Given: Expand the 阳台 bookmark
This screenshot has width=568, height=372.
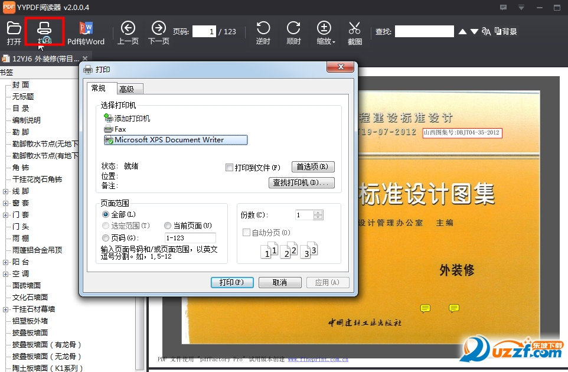Looking at the screenshot, I should (5, 262).
